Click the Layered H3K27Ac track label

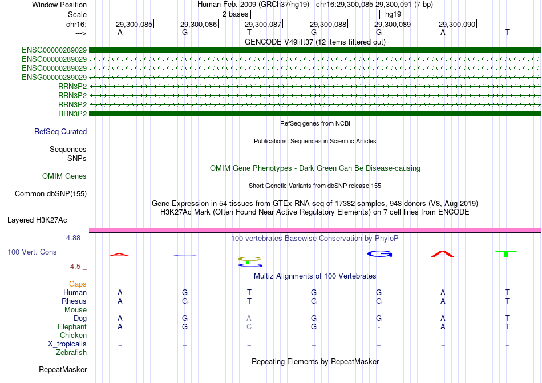37,220
